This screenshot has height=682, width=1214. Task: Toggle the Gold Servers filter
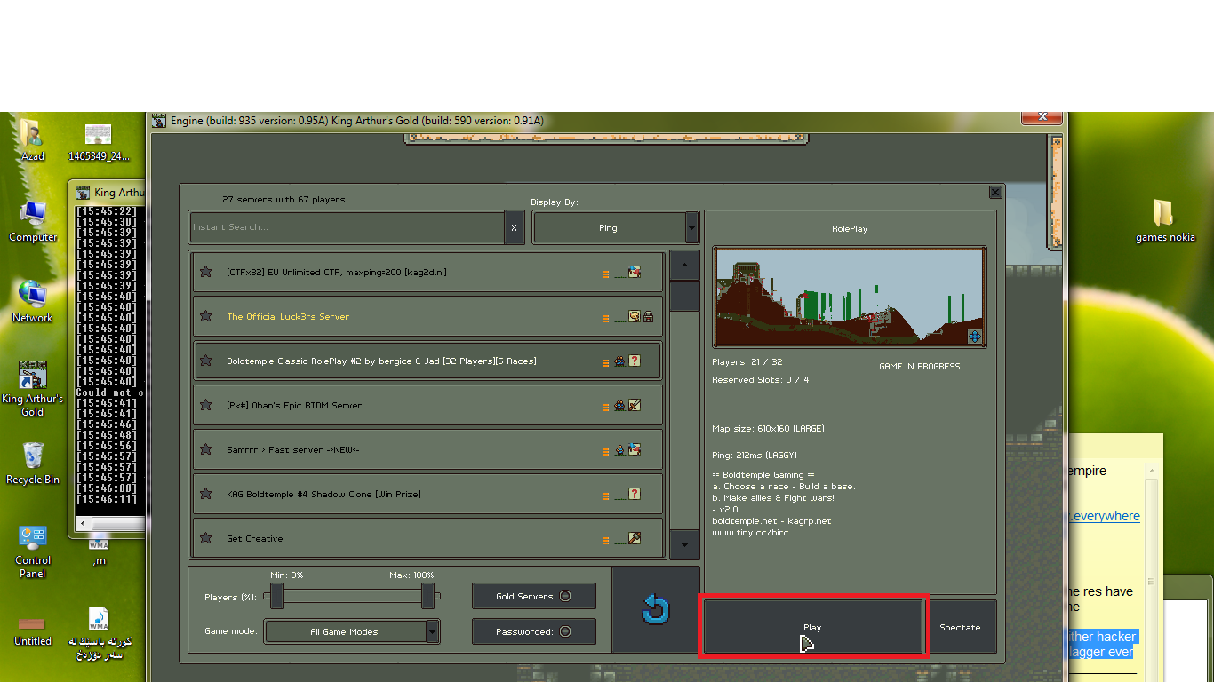click(x=534, y=596)
